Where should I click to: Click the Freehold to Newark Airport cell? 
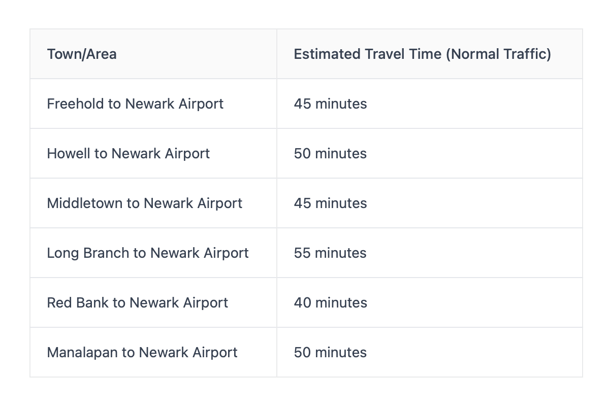[x=135, y=104]
